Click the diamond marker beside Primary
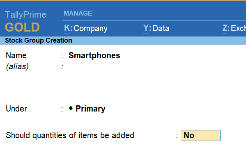 pyautogui.click(x=71, y=108)
